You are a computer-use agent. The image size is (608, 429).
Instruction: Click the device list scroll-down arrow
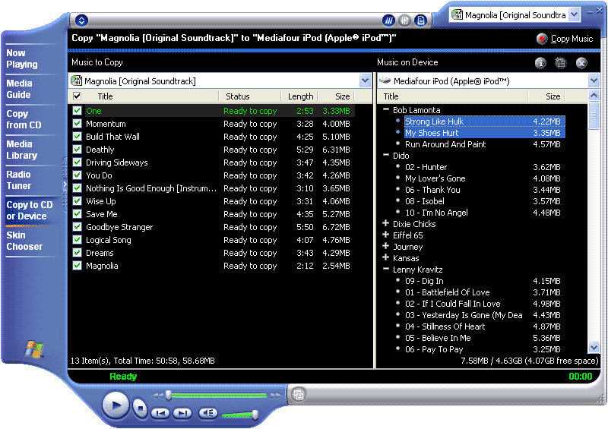pos(594,347)
